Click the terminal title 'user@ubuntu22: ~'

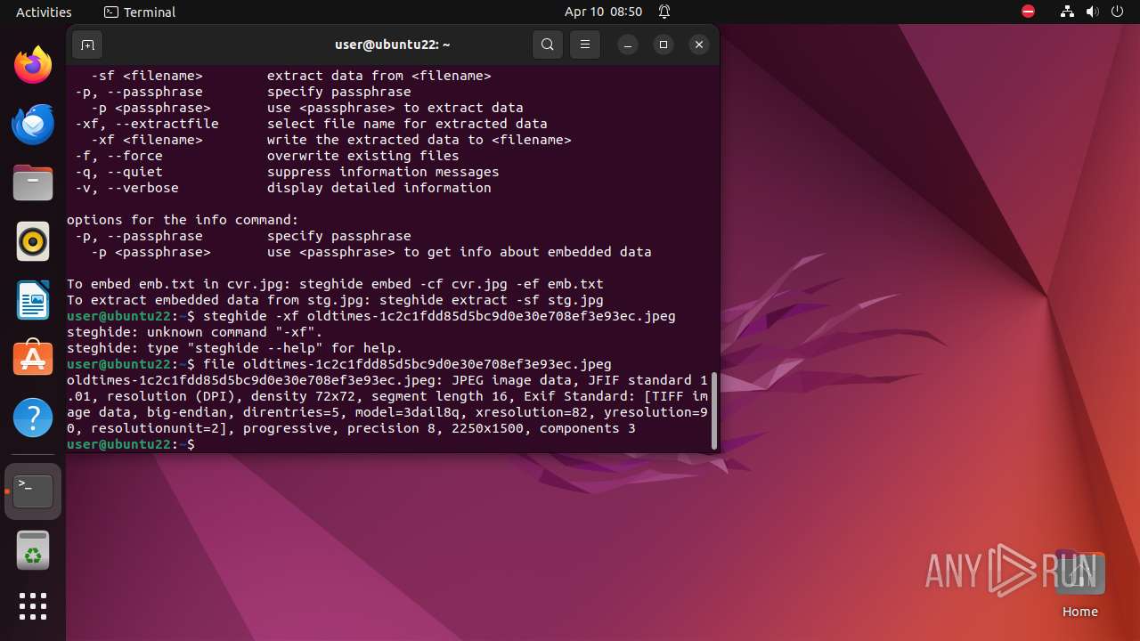393,45
